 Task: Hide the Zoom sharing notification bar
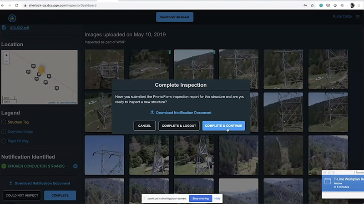click(x=217, y=199)
